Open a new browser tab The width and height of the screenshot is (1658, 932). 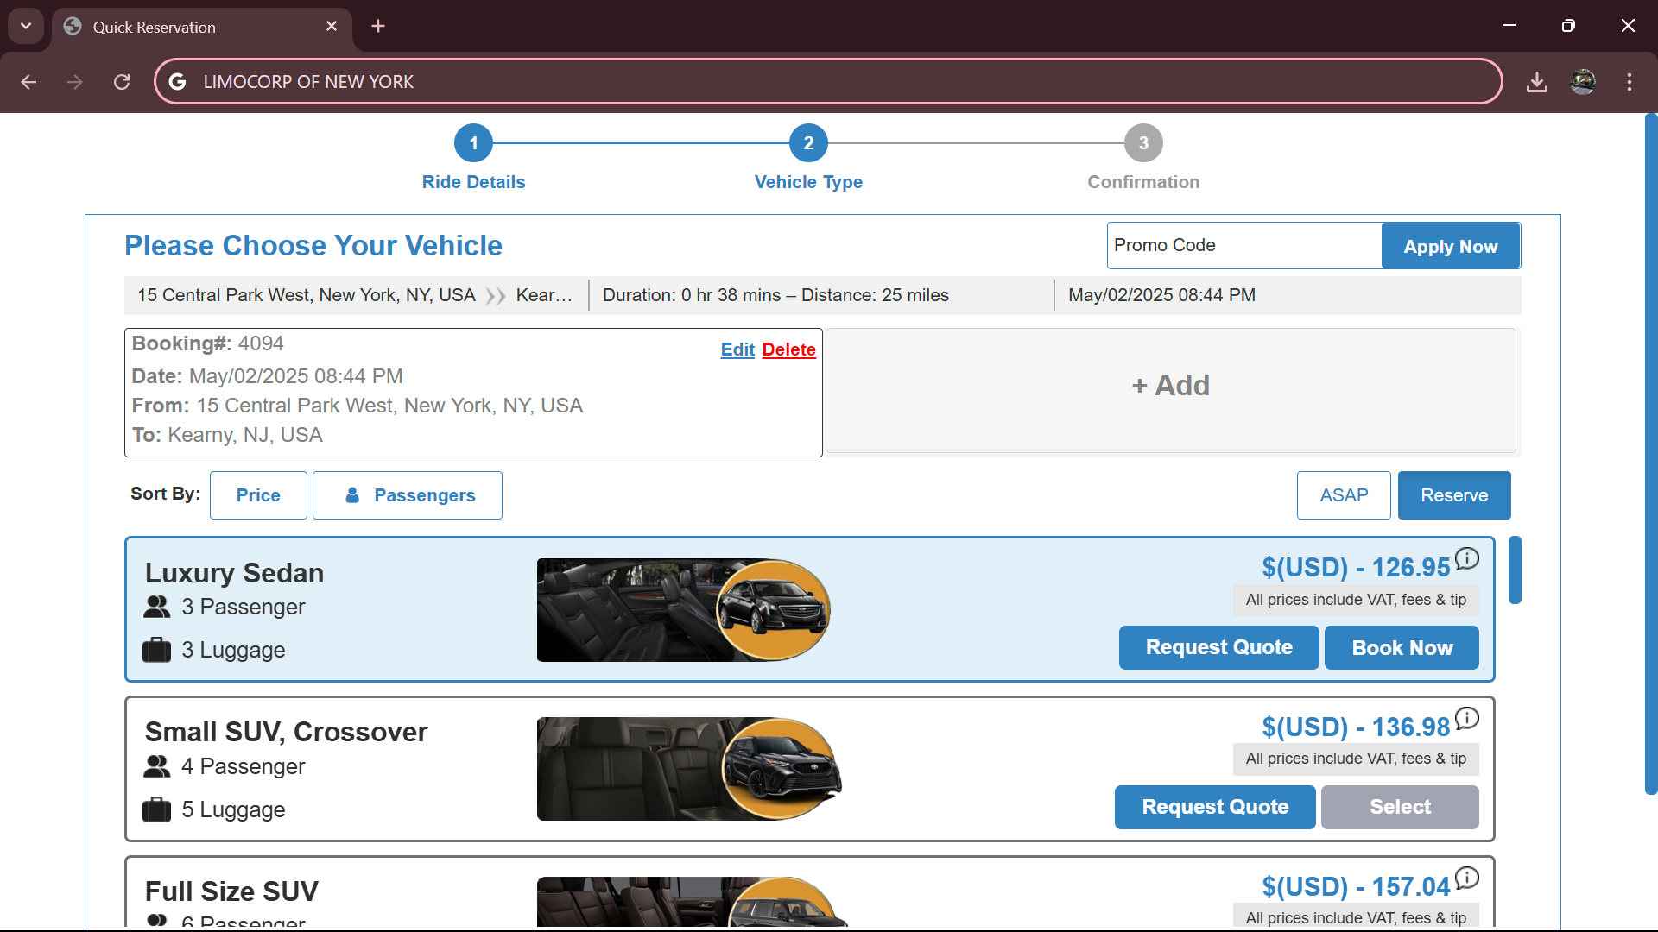point(378,27)
